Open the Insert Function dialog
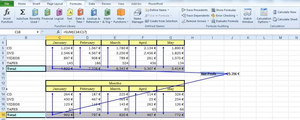 (x=7, y=16)
